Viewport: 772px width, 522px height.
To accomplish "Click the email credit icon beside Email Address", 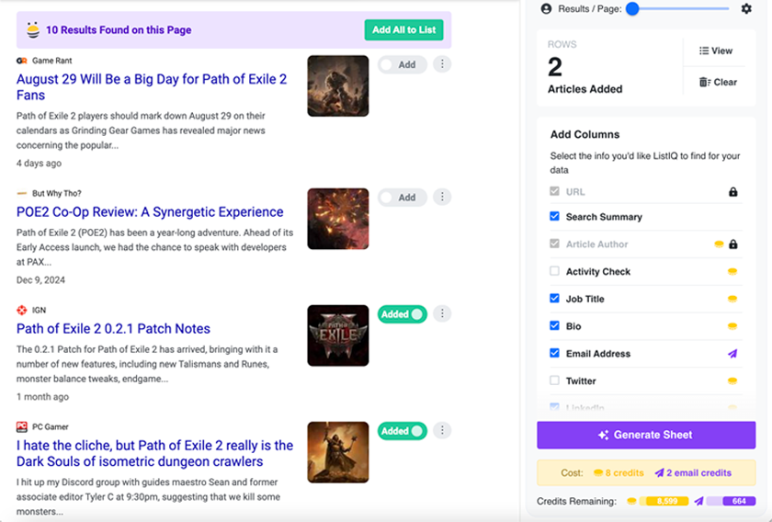I will [732, 354].
